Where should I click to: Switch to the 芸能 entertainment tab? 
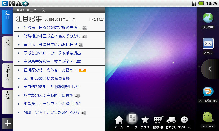[8, 49]
